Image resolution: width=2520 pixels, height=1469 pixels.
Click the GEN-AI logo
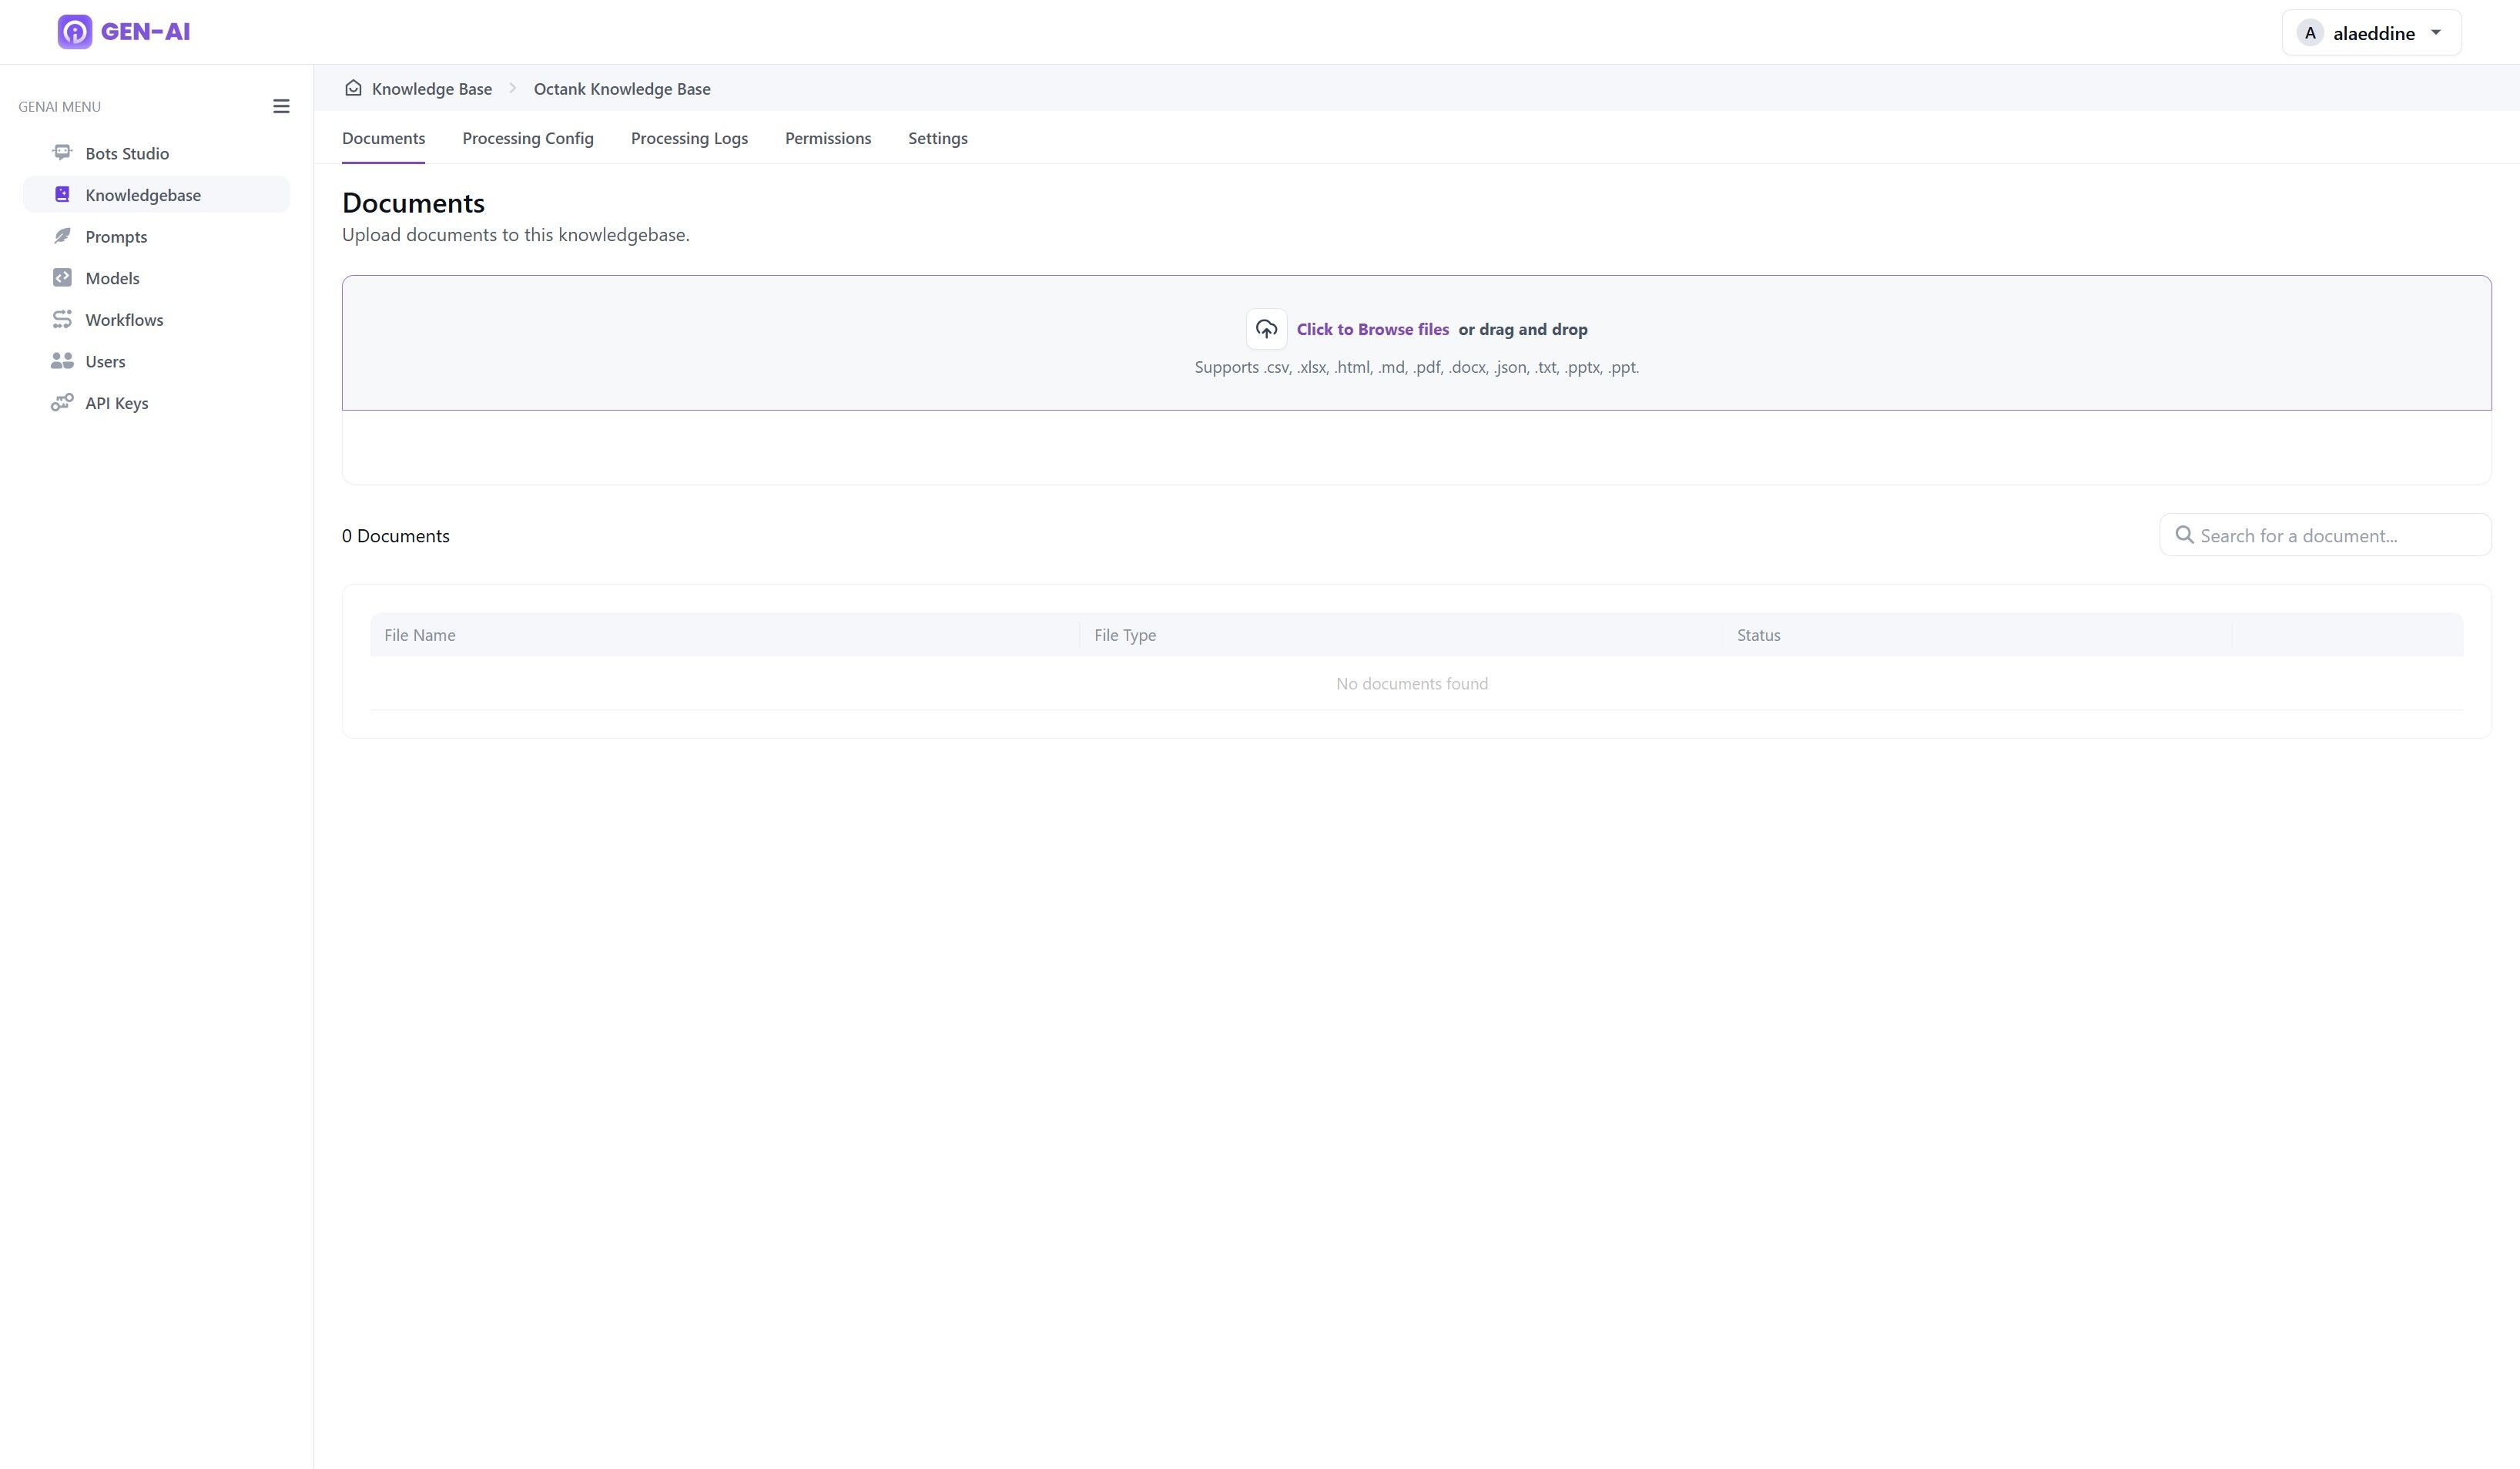pos(124,32)
